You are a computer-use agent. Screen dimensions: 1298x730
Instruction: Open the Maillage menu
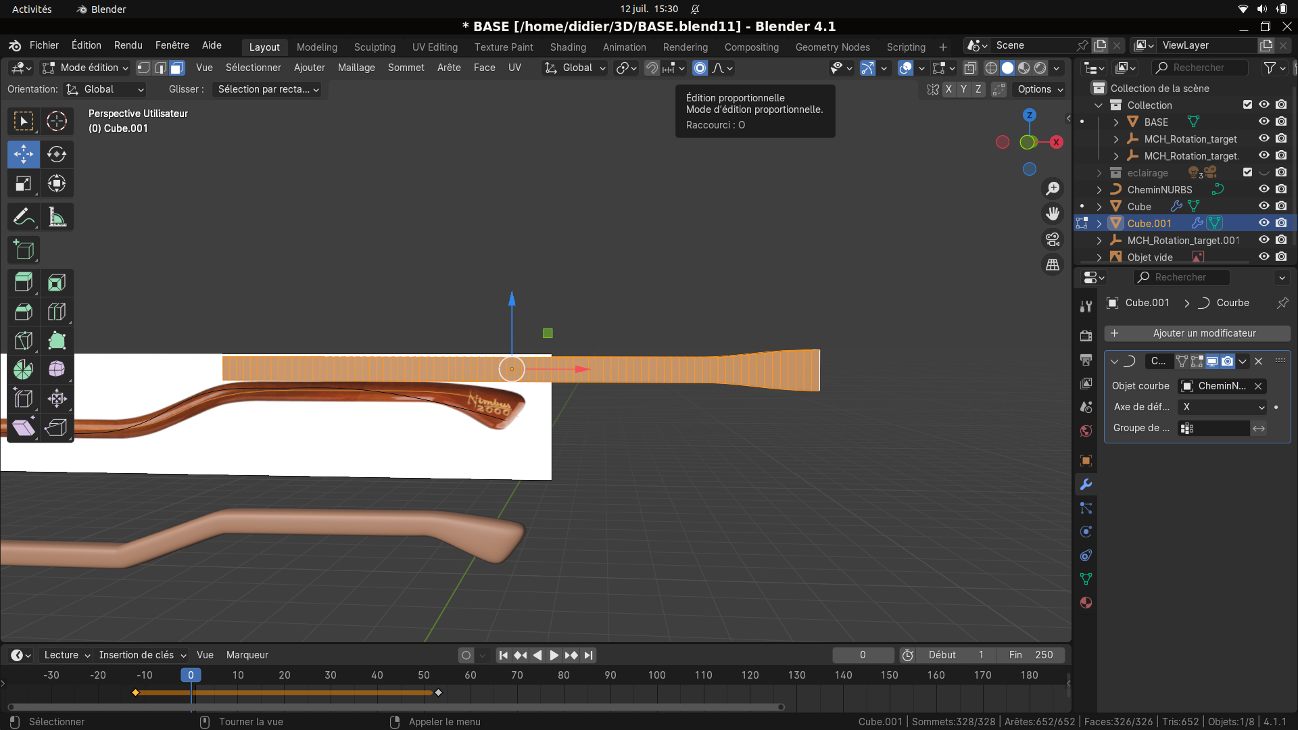356,68
